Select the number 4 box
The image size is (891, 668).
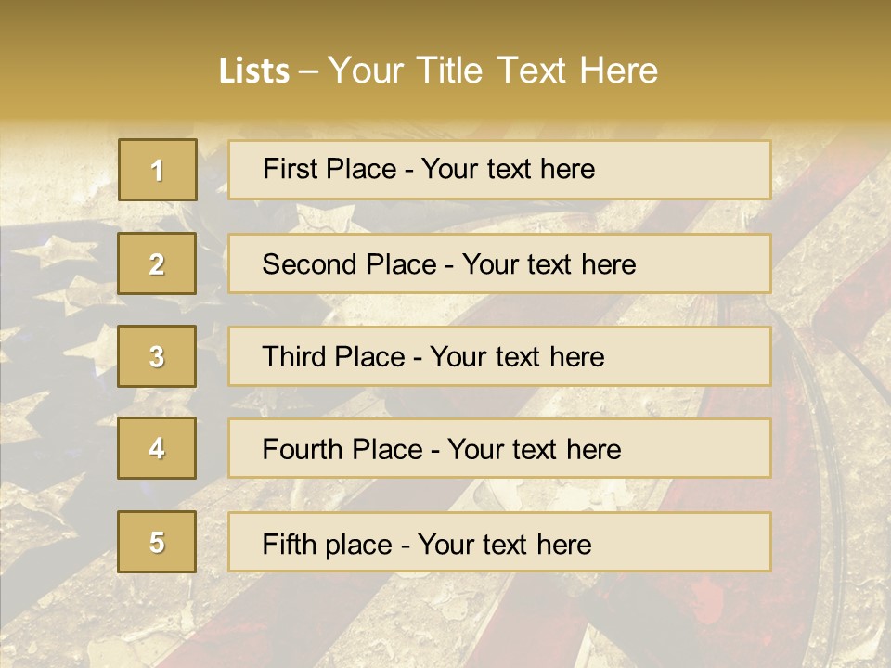[x=157, y=449]
